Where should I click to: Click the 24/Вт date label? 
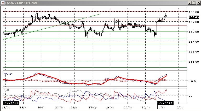tap(74, 108)
